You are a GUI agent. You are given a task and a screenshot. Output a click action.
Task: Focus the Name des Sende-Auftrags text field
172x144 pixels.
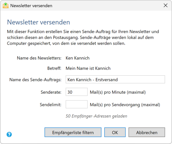click(x=115, y=80)
